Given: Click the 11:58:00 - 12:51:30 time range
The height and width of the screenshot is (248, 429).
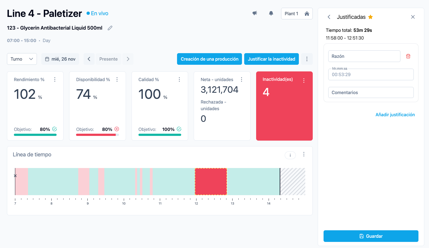Looking at the screenshot, I should 345,38.
